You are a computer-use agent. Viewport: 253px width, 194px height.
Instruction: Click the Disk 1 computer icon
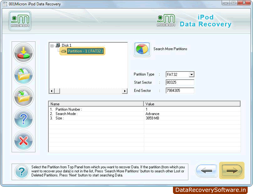(x=58, y=45)
